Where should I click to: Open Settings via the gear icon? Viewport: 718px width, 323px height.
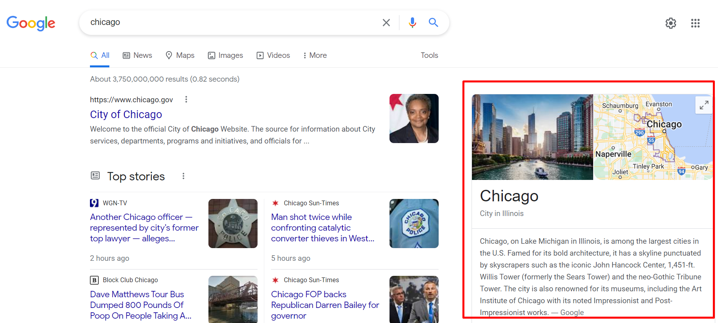[671, 23]
